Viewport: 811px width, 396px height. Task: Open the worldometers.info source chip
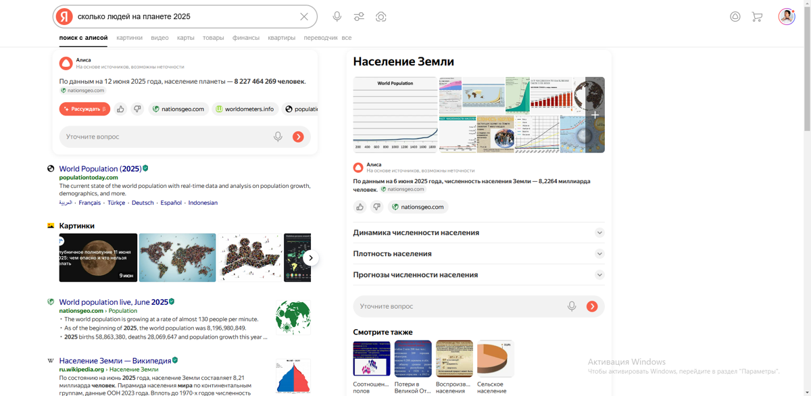point(245,109)
